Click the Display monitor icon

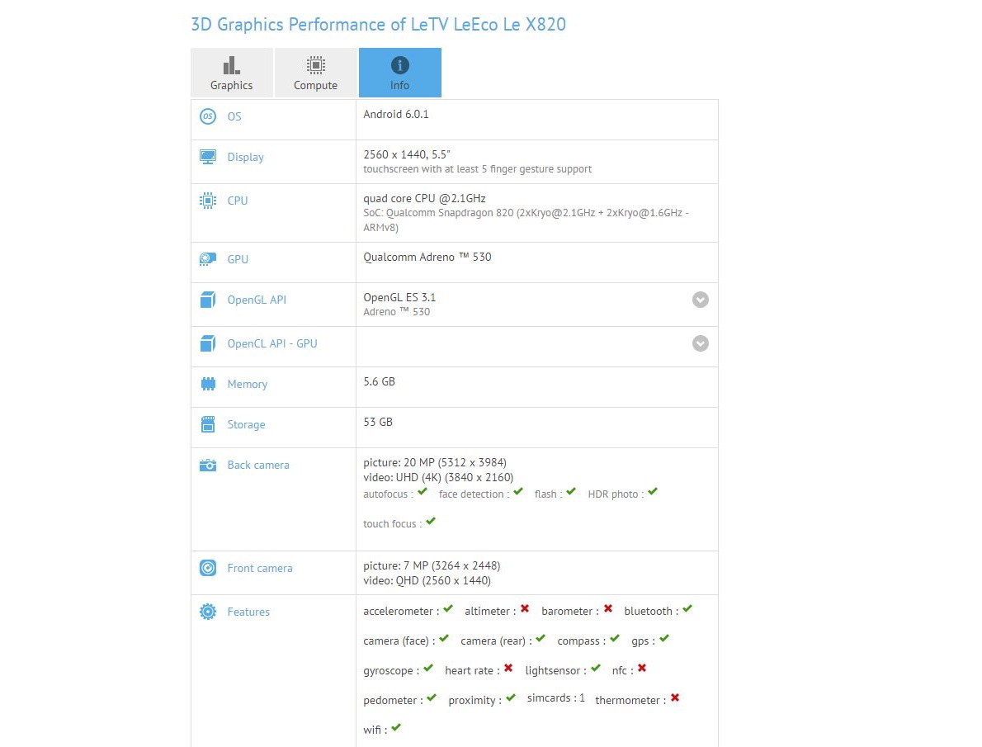coord(208,157)
